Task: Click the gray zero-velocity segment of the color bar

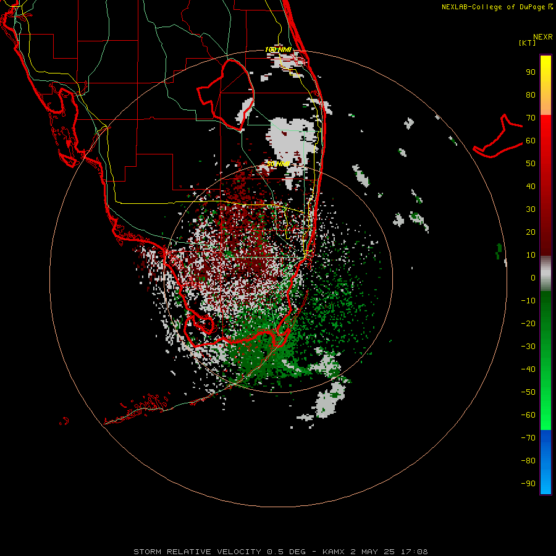Action: click(x=545, y=274)
